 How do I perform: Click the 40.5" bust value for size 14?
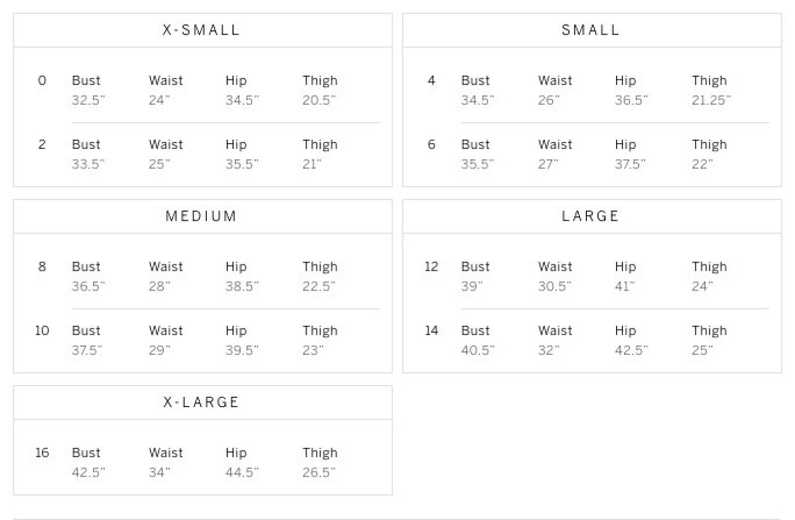tap(478, 350)
